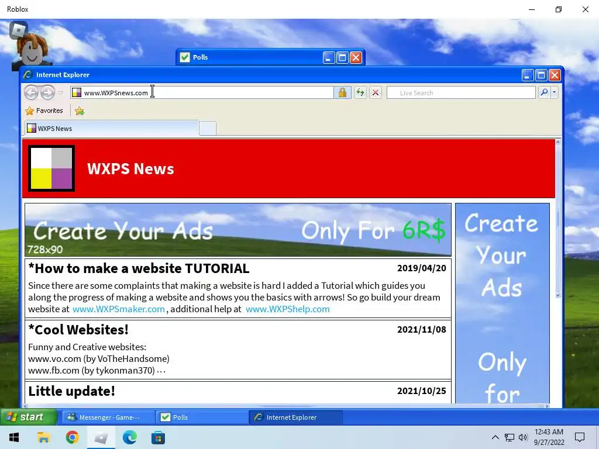Refresh the page with green arrows icon
Image resolution: width=599 pixels, height=449 pixels.
[x=360, y=92]
